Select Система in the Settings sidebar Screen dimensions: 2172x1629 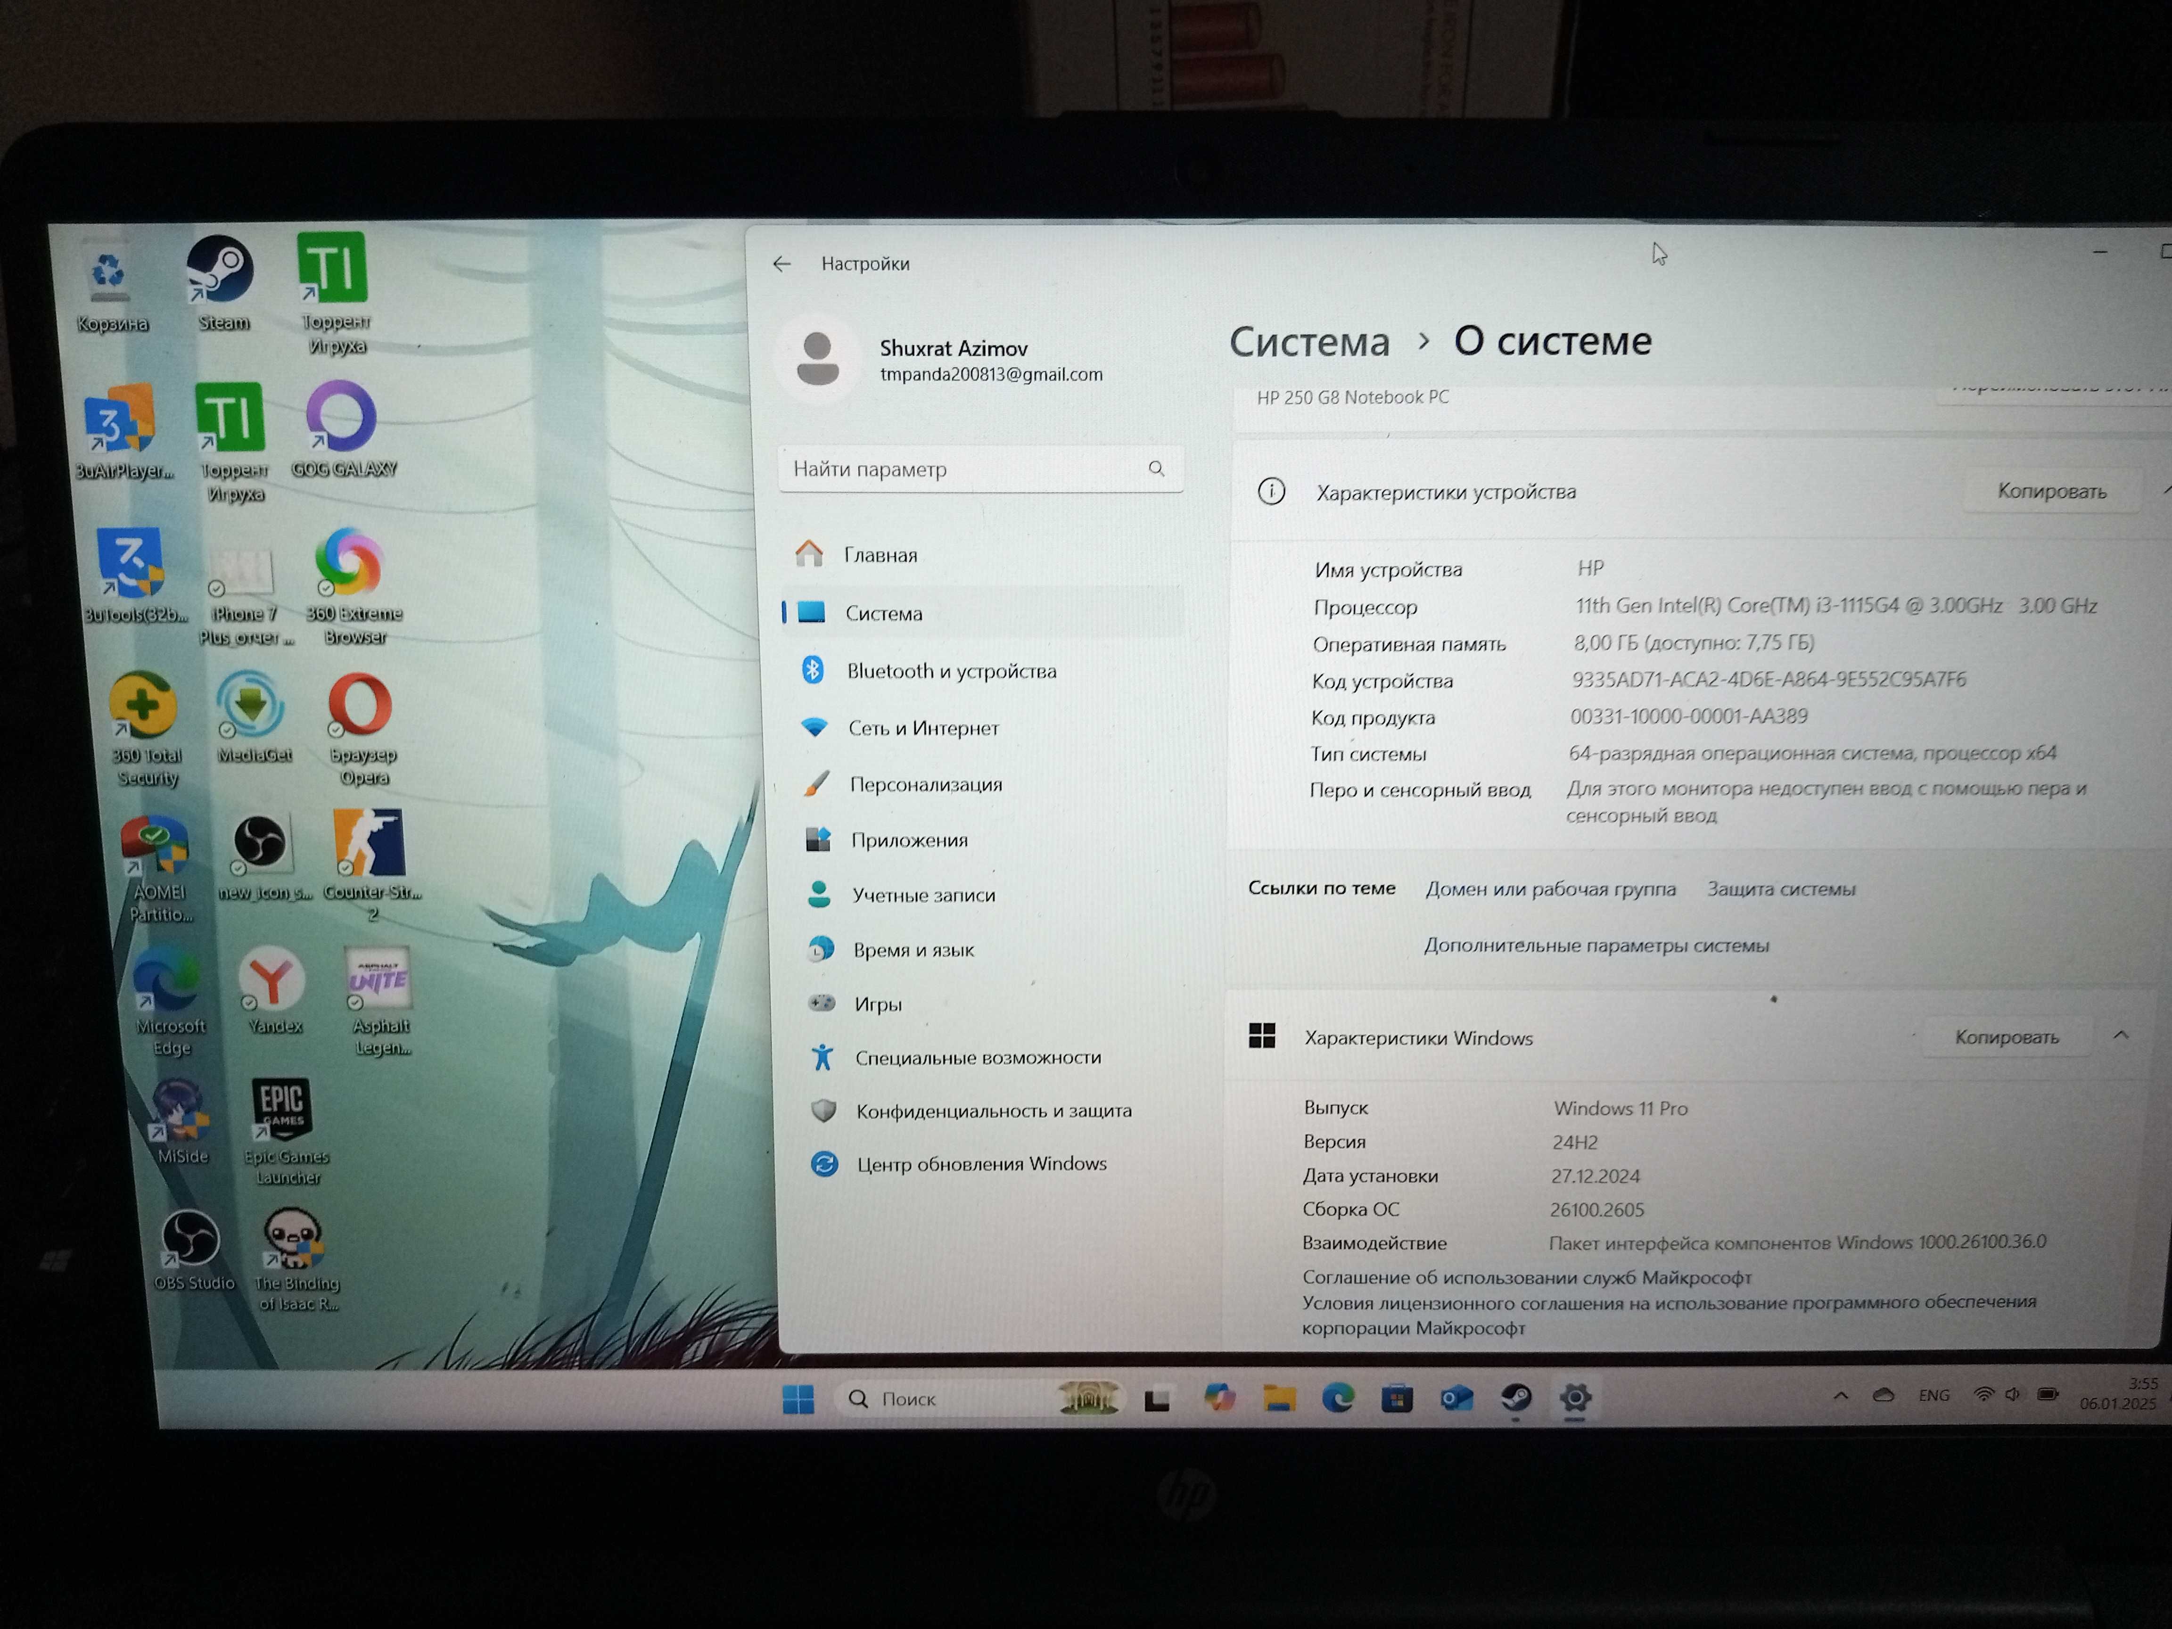982,613
